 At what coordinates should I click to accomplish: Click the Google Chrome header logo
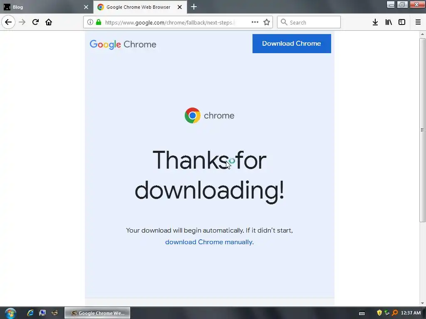coord(123,44)
